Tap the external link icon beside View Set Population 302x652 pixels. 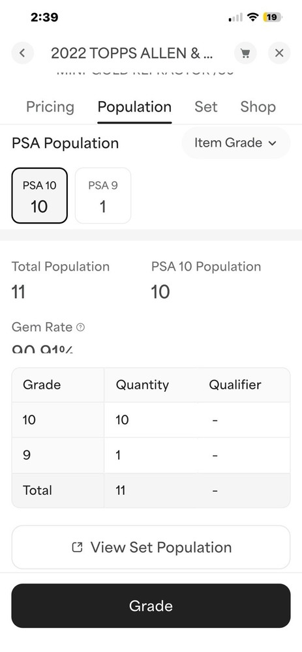click(x=78, y=547)
